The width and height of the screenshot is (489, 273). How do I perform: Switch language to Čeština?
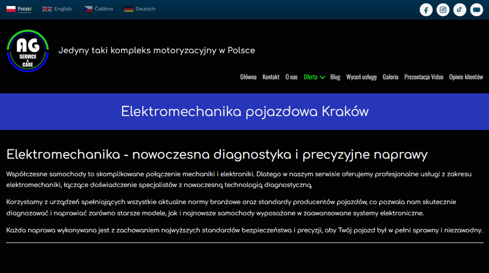pos(104,9)
